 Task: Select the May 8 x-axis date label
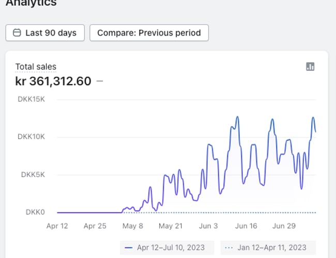tap(133, 226)
